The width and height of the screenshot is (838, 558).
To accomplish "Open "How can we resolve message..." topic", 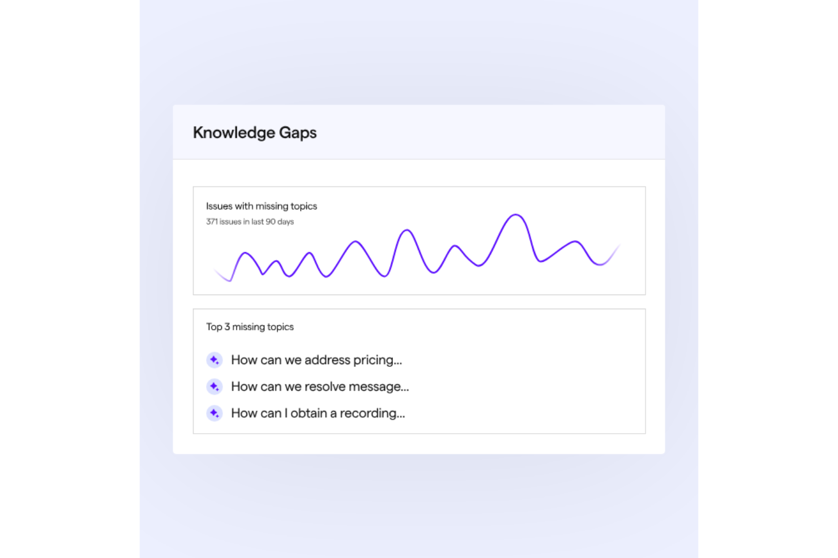I will tap(319, 387).
